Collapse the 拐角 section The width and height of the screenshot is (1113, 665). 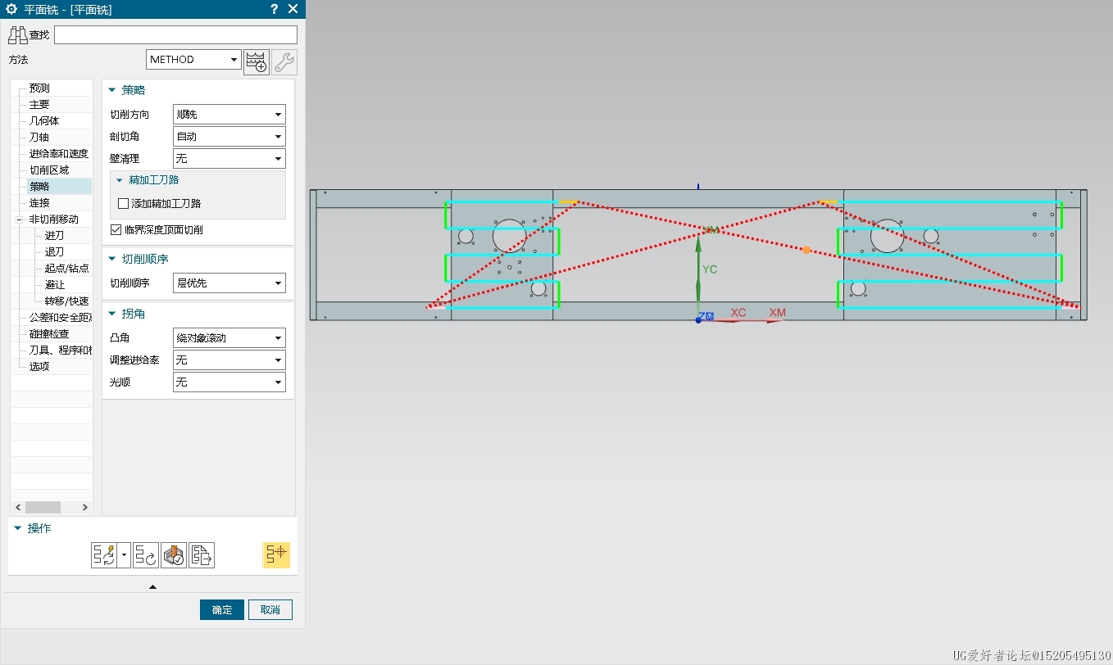[x=112, y=314]
